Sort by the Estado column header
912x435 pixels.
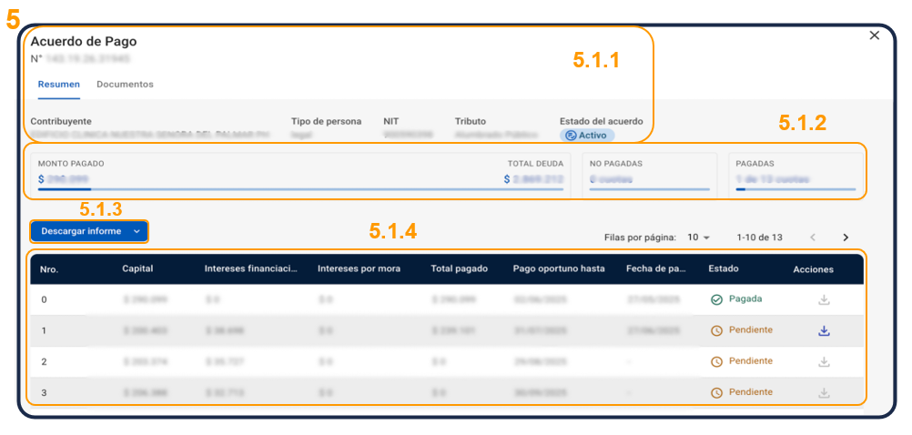(x=724, y=268)
